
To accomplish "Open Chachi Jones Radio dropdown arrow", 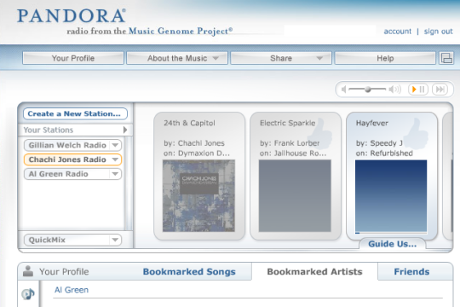I will click(x=115, y=159).
